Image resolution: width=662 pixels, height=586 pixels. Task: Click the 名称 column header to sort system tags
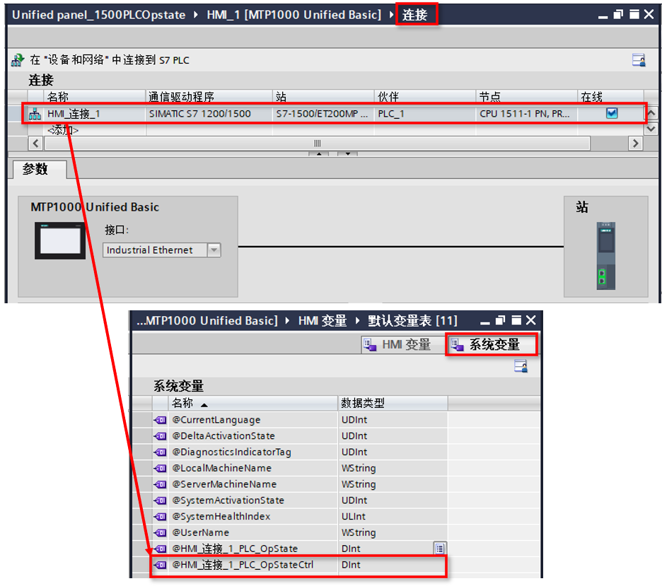(184, 403)
